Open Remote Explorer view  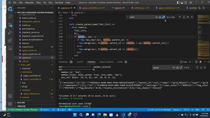tap(10, 48)
